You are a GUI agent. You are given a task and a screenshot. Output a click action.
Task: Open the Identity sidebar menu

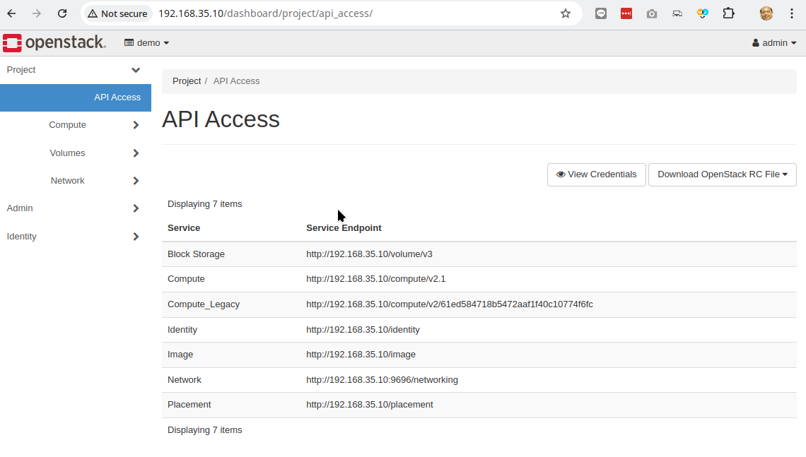point(76,236)
